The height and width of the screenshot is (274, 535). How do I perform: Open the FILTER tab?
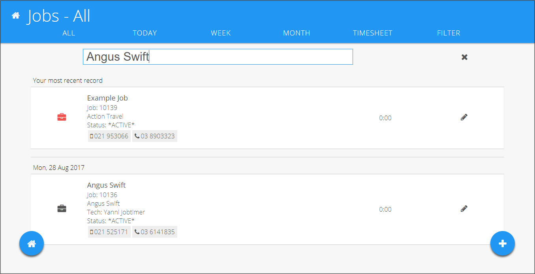(449, 33)
